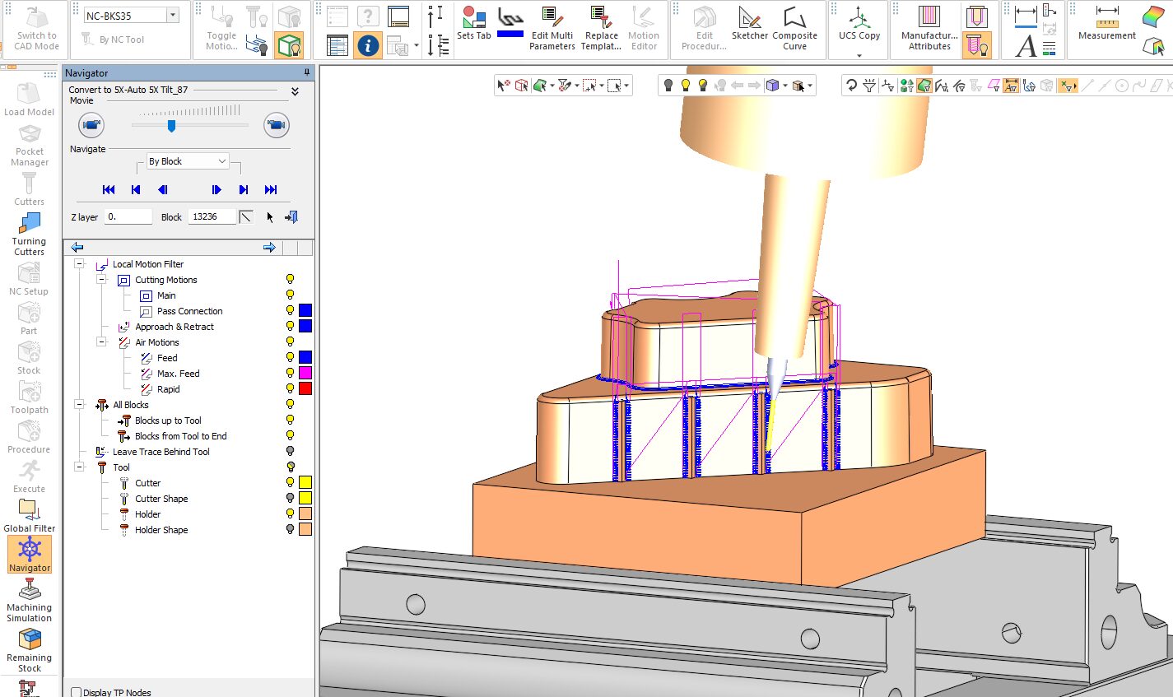
Task: Click the Composite Curve tool
Action: [794, 28]
